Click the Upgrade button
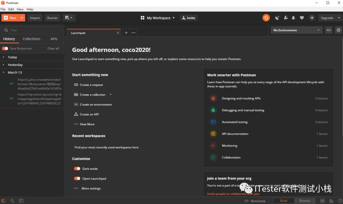The image size is (343, 204). point(327,18)
